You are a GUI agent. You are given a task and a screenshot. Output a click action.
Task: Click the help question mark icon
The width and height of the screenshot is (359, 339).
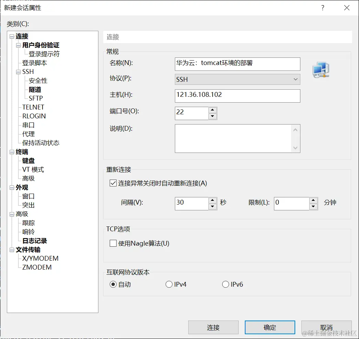(x=322, y=8)
